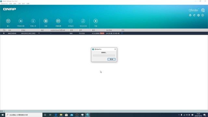Viewport: 208px width, 117px height.
Task: Click the blue question mark status icon
Action: point(122,33)
